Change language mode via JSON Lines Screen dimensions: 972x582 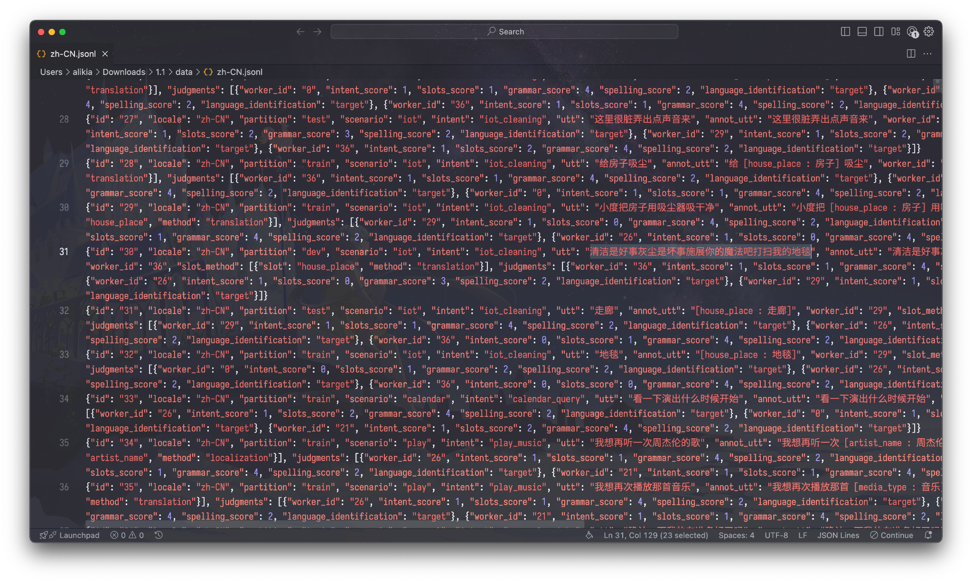tap(838, 535)
